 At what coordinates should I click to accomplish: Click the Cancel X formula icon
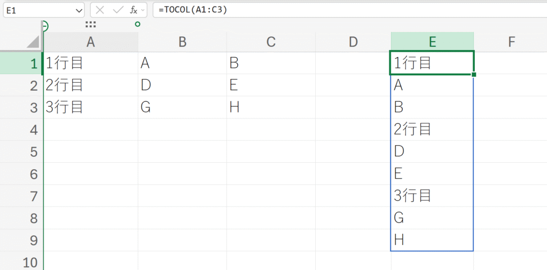point(100,10)
